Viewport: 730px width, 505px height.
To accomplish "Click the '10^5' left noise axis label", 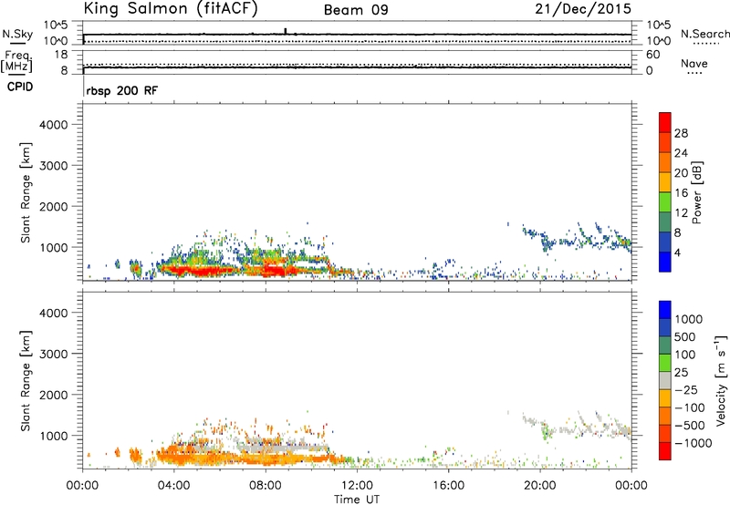I will pyautogui.click(x=56, y=26).
